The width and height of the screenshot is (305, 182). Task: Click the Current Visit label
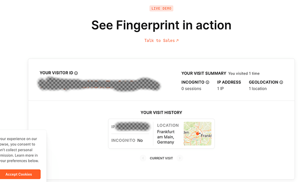[161, 158]
